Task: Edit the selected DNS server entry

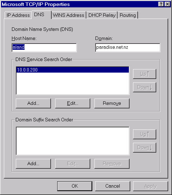Action: (x=73, y=103)
